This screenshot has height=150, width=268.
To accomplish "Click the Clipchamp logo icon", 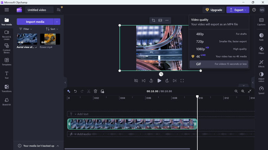I will pos(19,10).
